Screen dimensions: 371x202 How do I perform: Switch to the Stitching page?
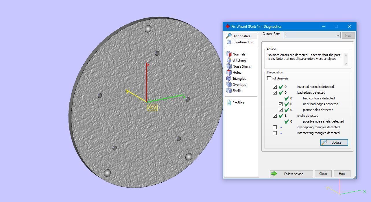tap(239, 60)
